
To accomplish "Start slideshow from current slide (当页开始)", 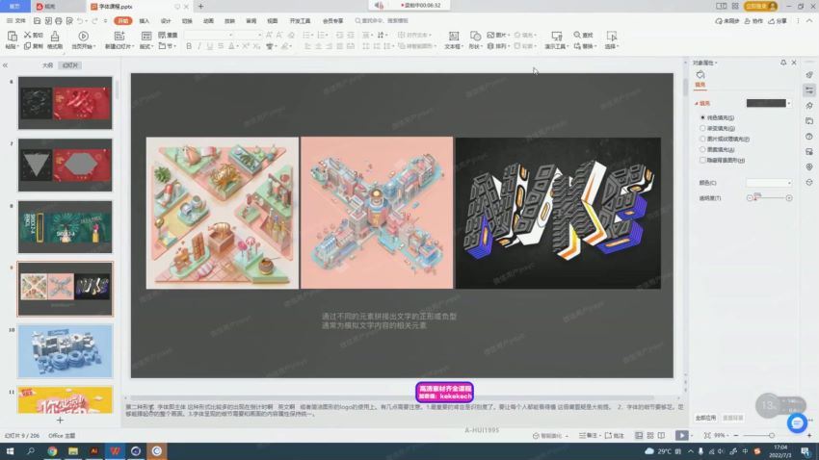I will 84,37.
